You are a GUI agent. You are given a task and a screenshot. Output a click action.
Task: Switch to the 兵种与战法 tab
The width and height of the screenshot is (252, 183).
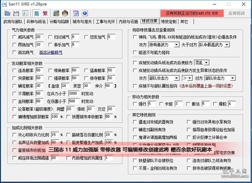[x=36, y=22]
